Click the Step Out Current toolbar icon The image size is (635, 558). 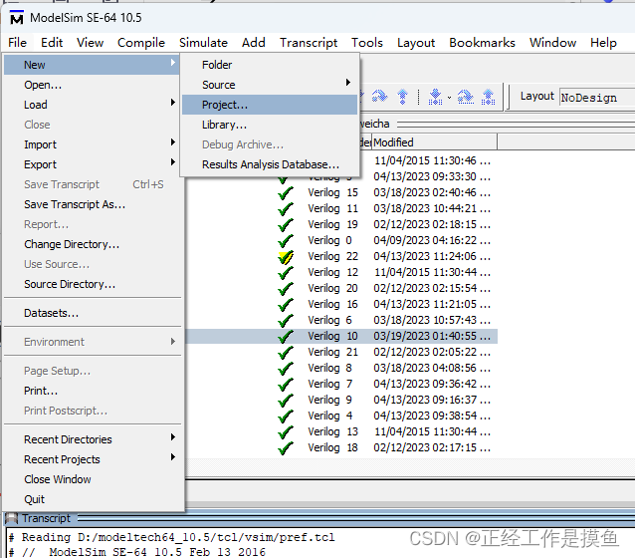click(488, 97)
